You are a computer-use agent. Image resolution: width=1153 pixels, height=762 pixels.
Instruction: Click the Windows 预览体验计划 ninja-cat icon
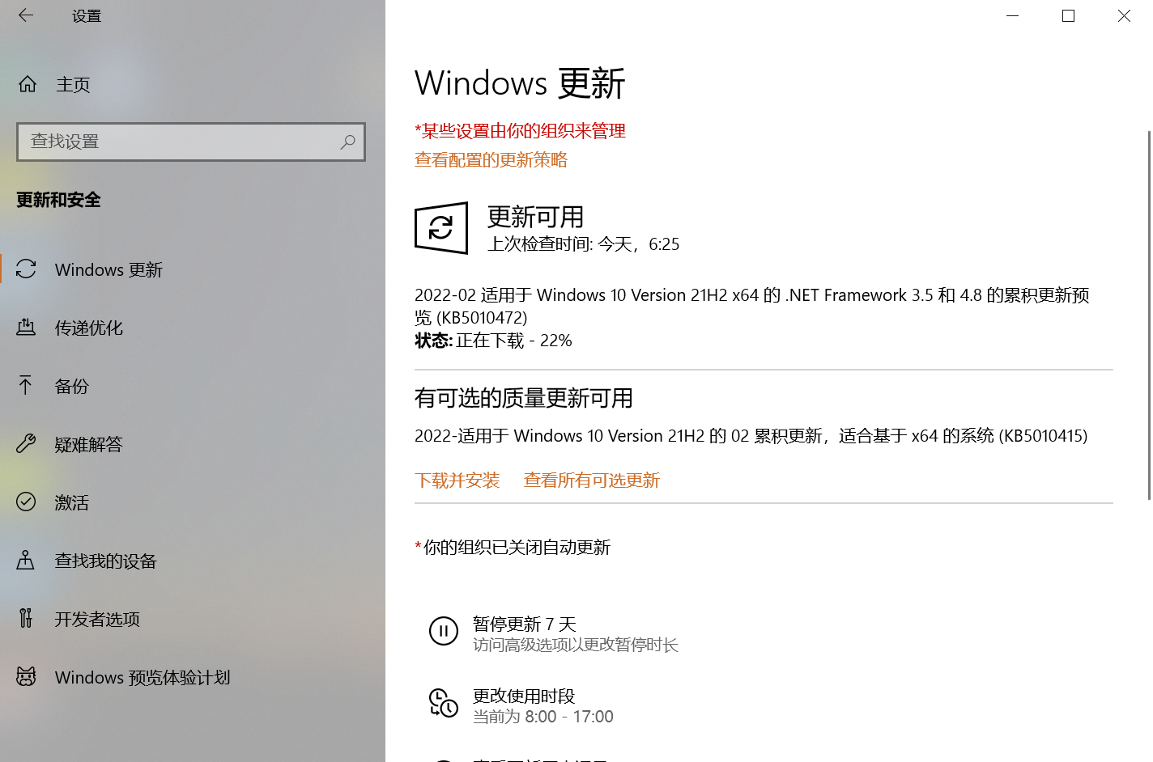point(25,677)
